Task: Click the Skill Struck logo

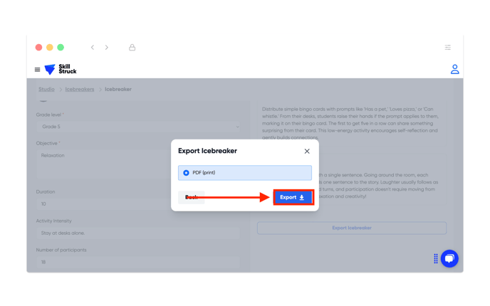Action: [61, 69]
